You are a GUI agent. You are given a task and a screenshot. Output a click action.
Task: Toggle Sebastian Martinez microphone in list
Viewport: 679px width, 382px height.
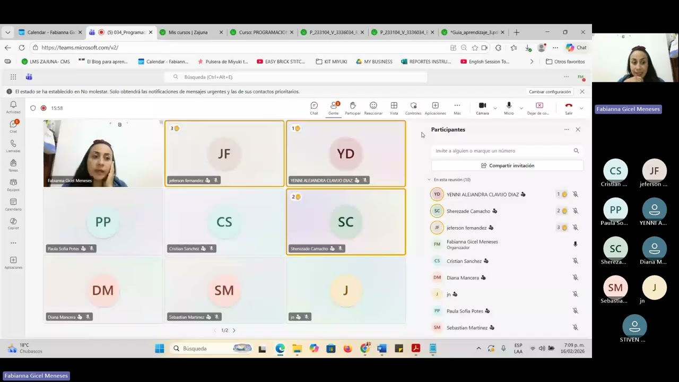pos(575,327)
